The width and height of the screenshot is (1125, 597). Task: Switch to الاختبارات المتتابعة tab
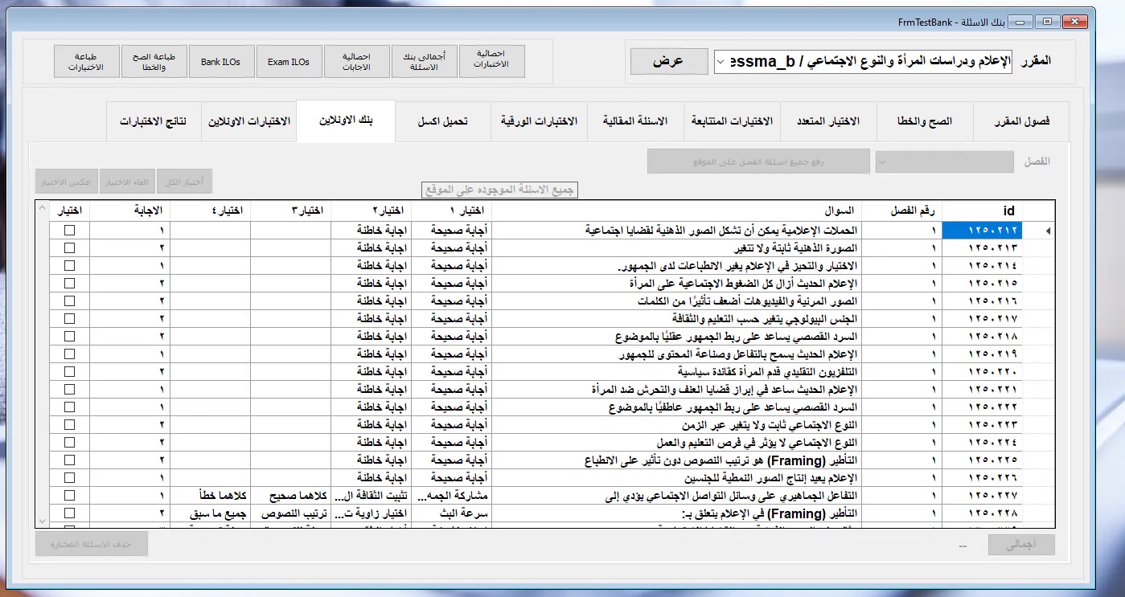pyautogui.click(x=732, y=121)
